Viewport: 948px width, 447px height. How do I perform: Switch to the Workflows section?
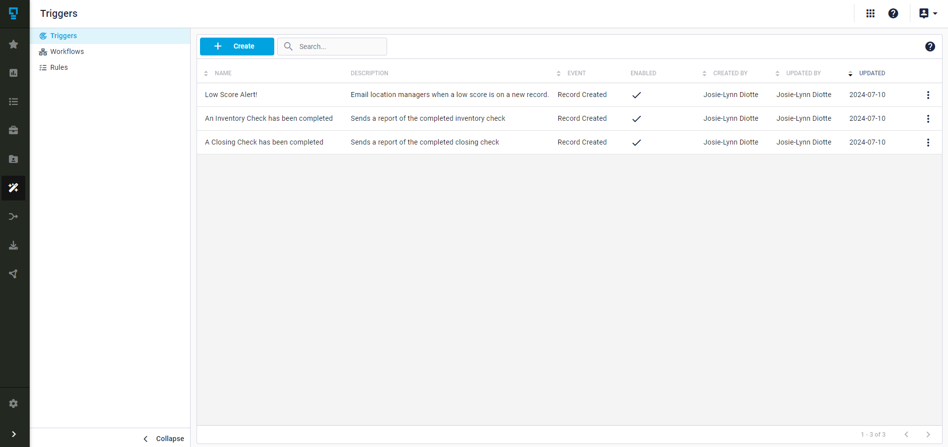tap(66, 51)
